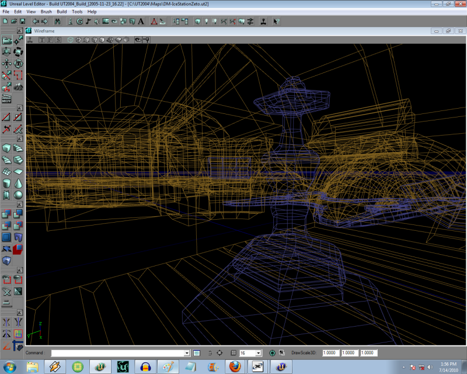Image resolution: width=467 pixels, height=374 pixels.
Task: Toggle realtime preview joystick in viewport toolbar
Action: pos(30,40)
